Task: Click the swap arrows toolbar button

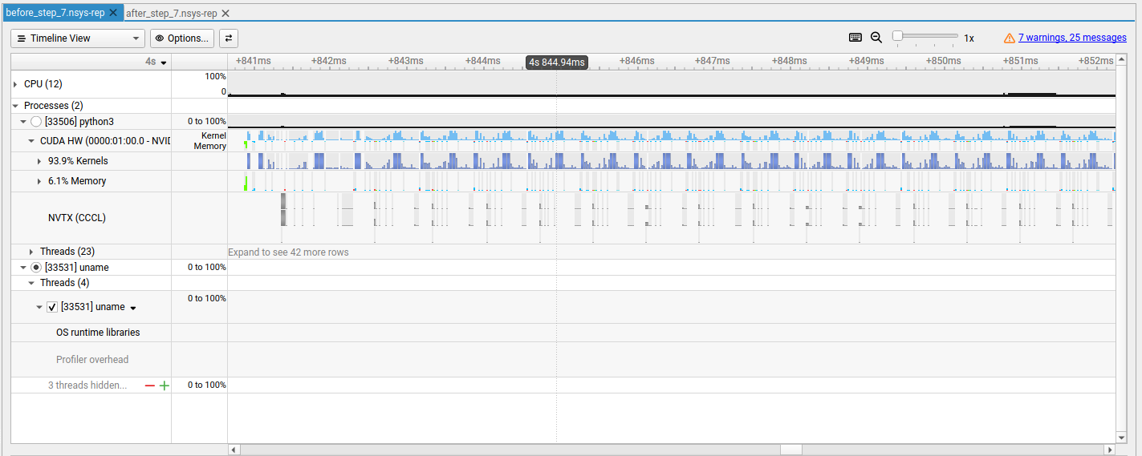Action: coord(229,38)
